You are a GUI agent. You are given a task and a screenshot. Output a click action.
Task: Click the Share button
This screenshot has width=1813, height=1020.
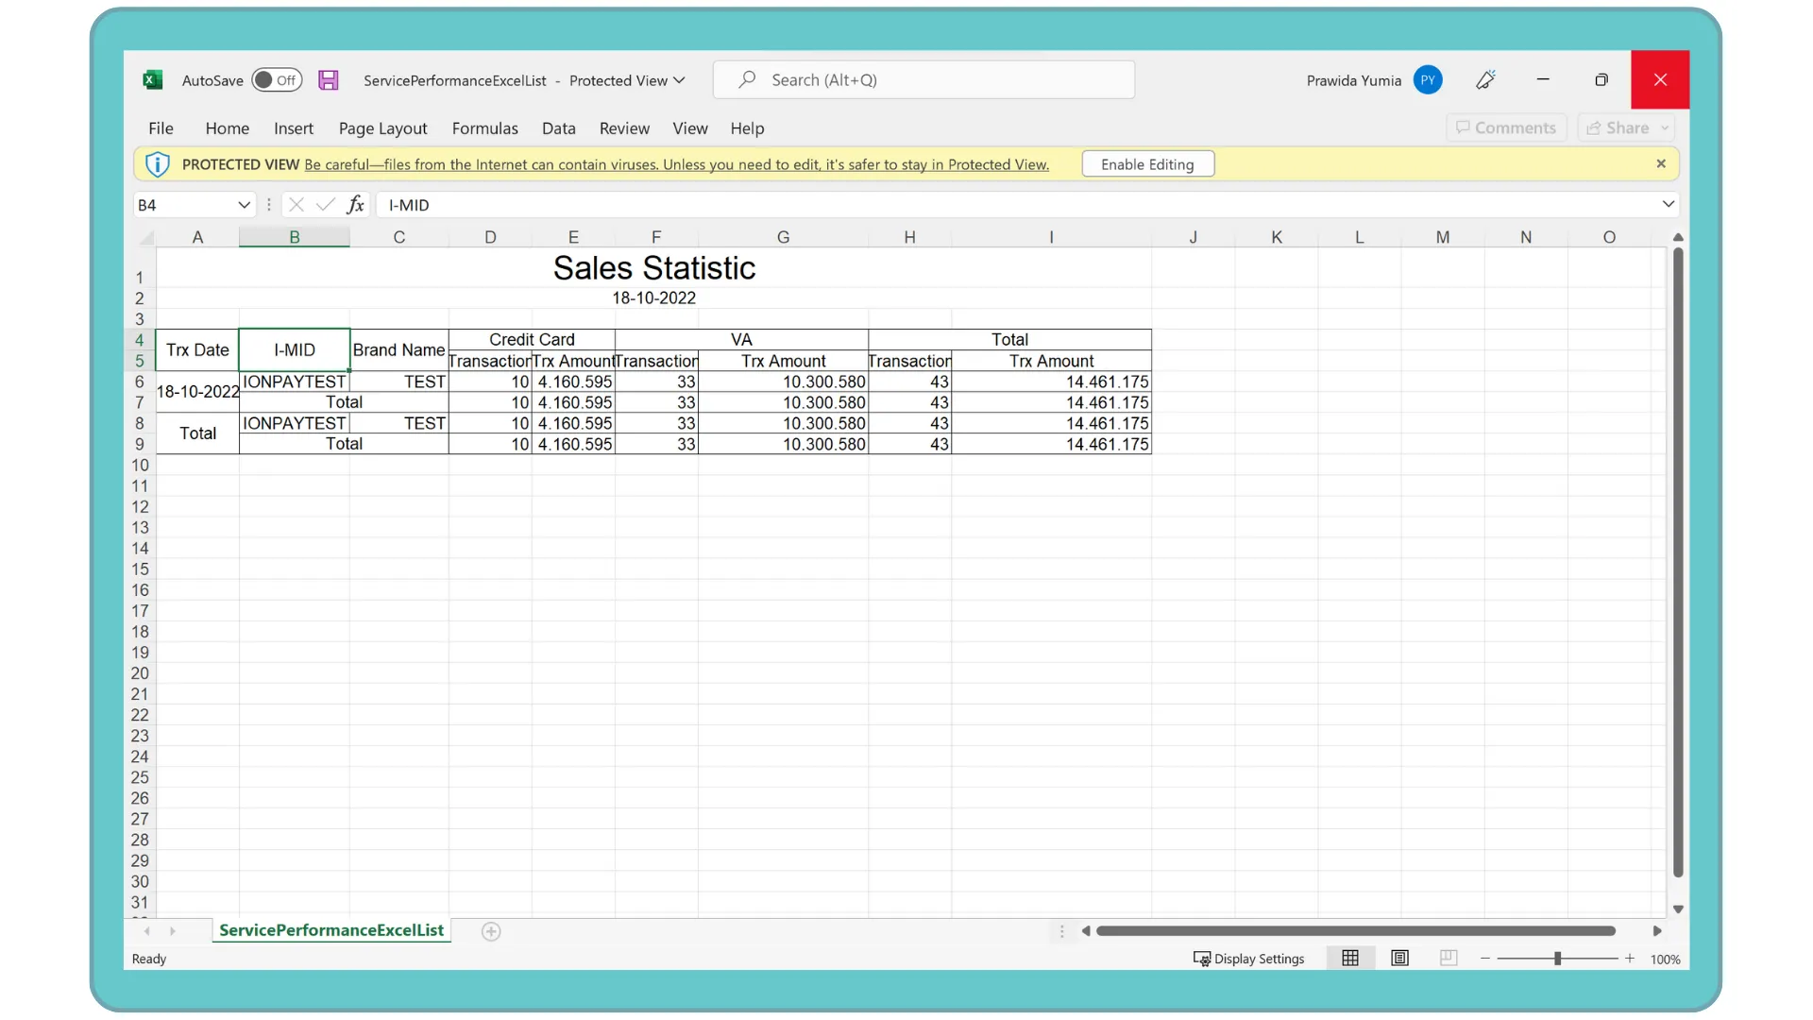[1618, 127]
